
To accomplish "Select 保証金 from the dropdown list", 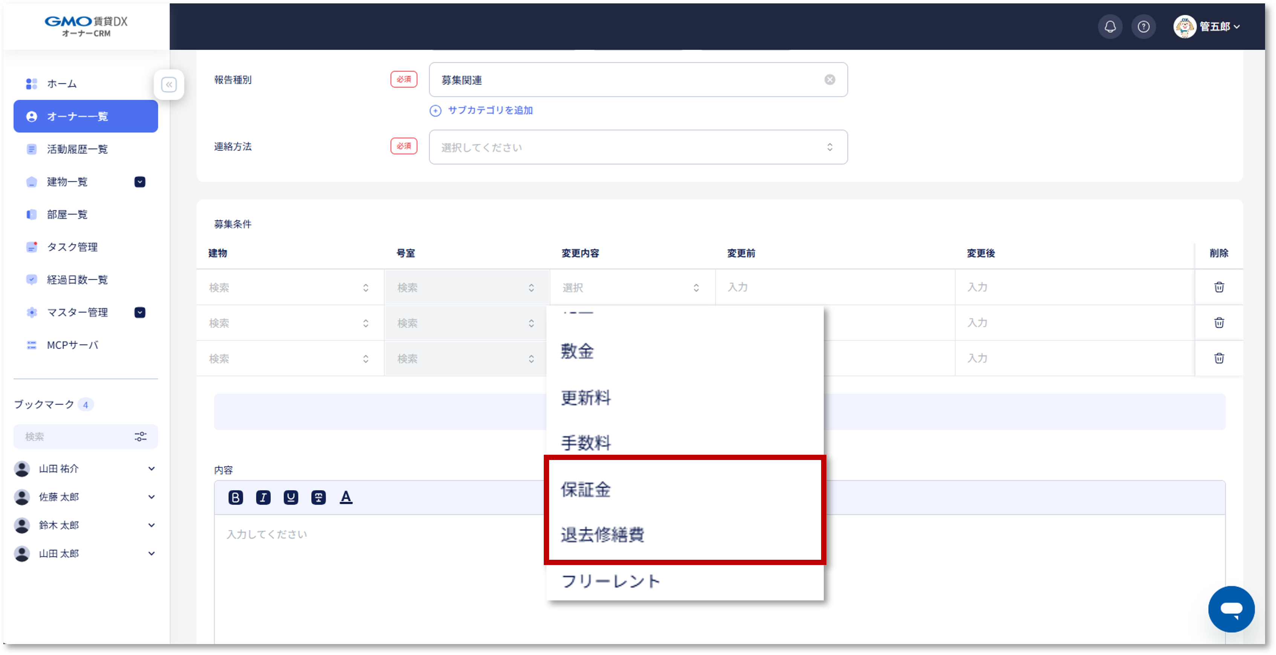I will coord(685,489).
